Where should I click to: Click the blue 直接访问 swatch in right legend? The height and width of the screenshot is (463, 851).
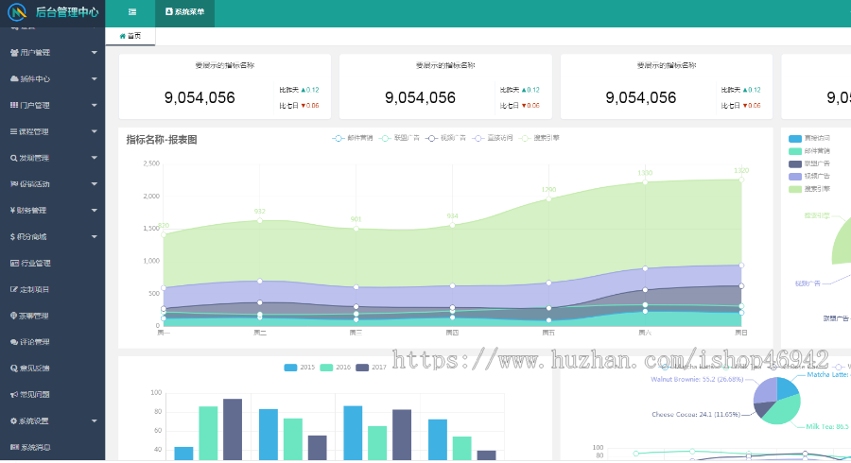click(x=795, y=139)
